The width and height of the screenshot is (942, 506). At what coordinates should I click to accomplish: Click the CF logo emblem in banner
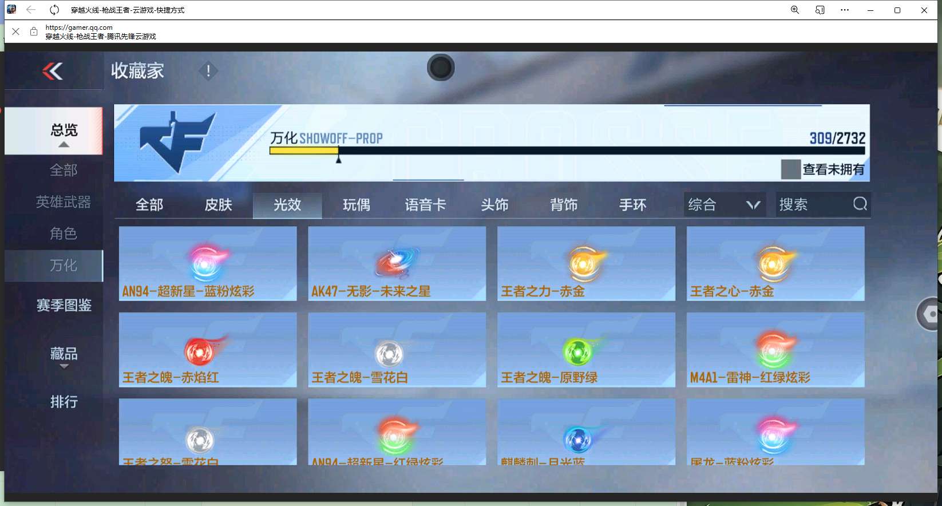[x=177, y=142]
